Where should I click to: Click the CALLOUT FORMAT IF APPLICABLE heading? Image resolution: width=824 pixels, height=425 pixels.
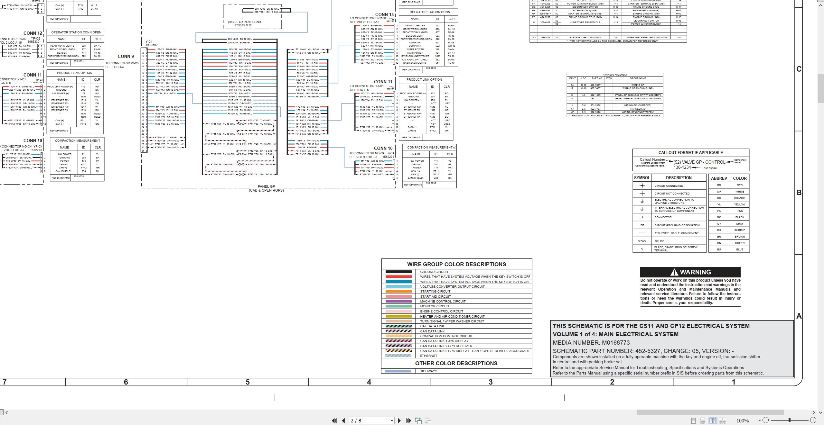point(690,152)
